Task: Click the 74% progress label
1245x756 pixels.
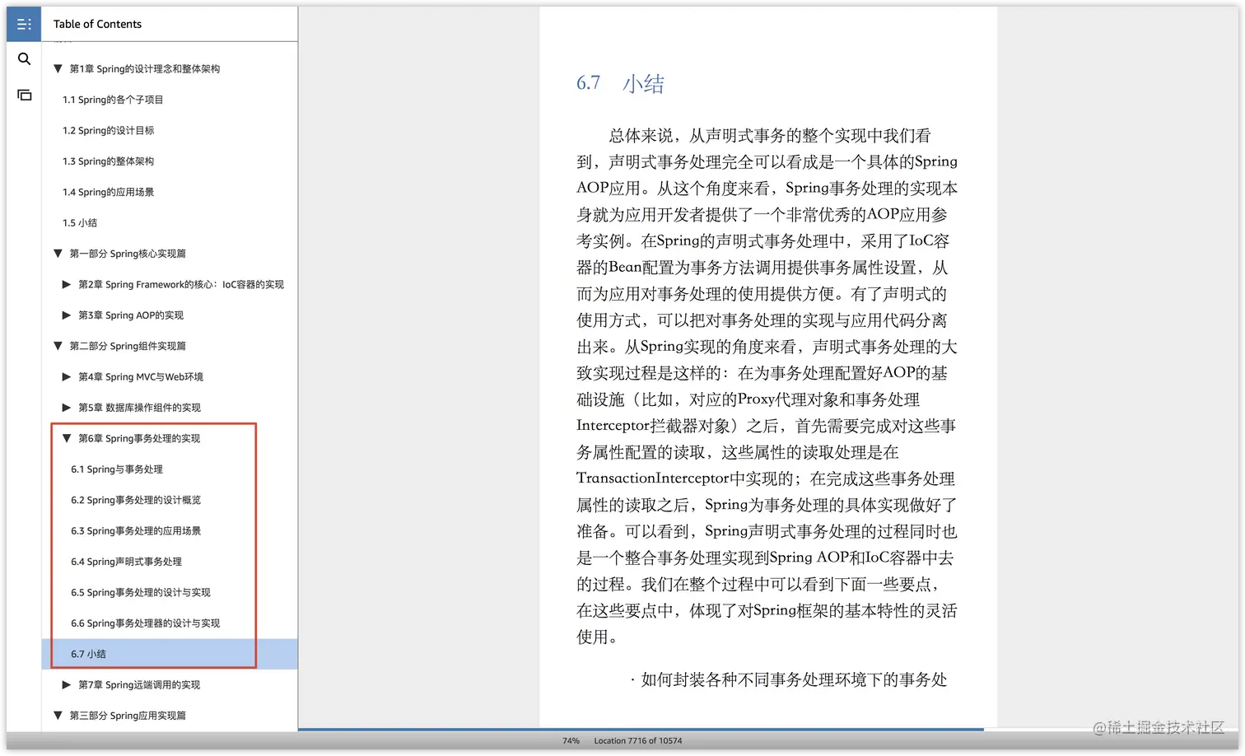Action: click(571, 741)
